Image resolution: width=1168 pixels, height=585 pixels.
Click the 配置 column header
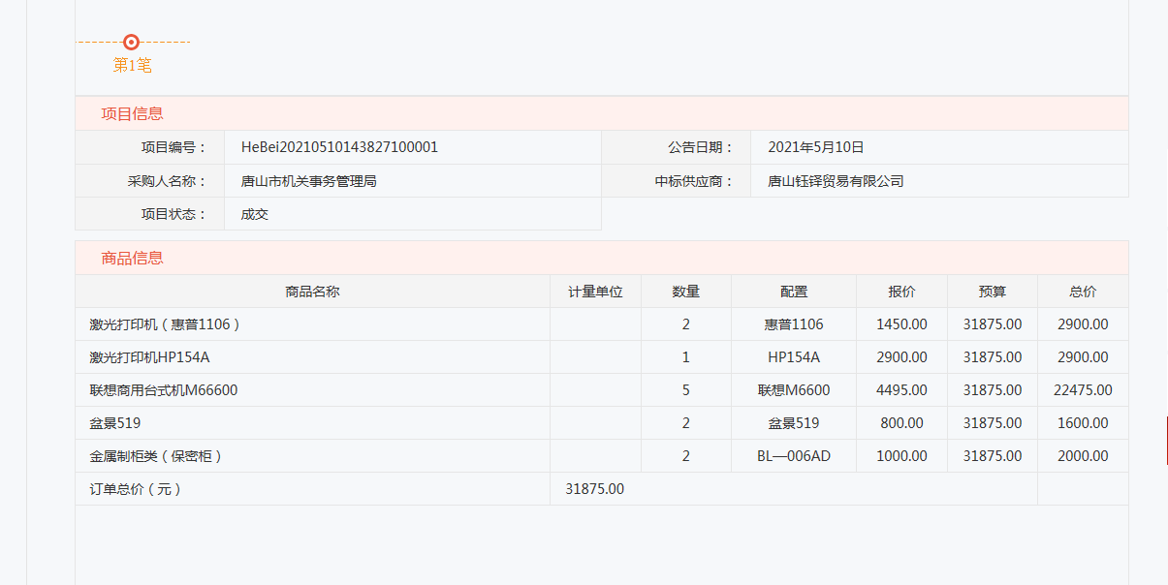[794, 292]
